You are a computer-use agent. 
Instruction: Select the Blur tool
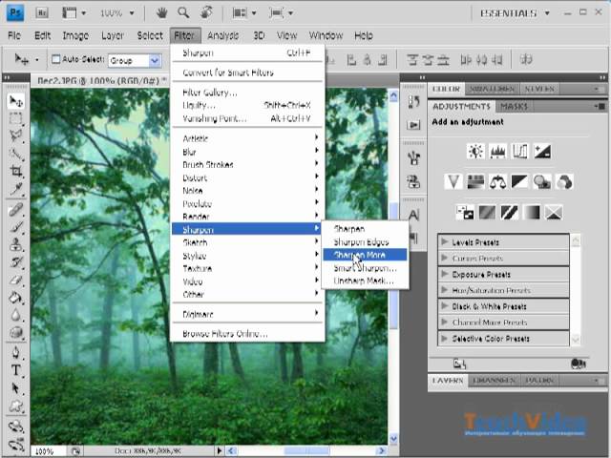[x=15, y=315]
